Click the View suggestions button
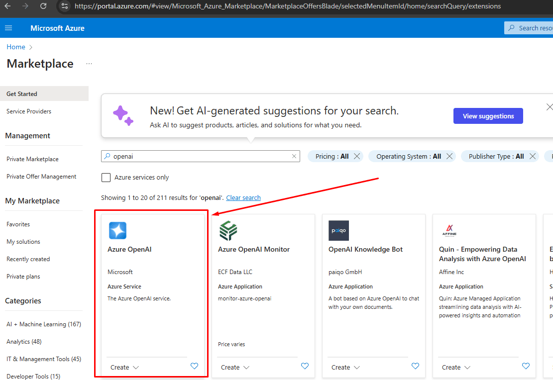Viewport: 553px width, 380px height. (x=488, y=116)
